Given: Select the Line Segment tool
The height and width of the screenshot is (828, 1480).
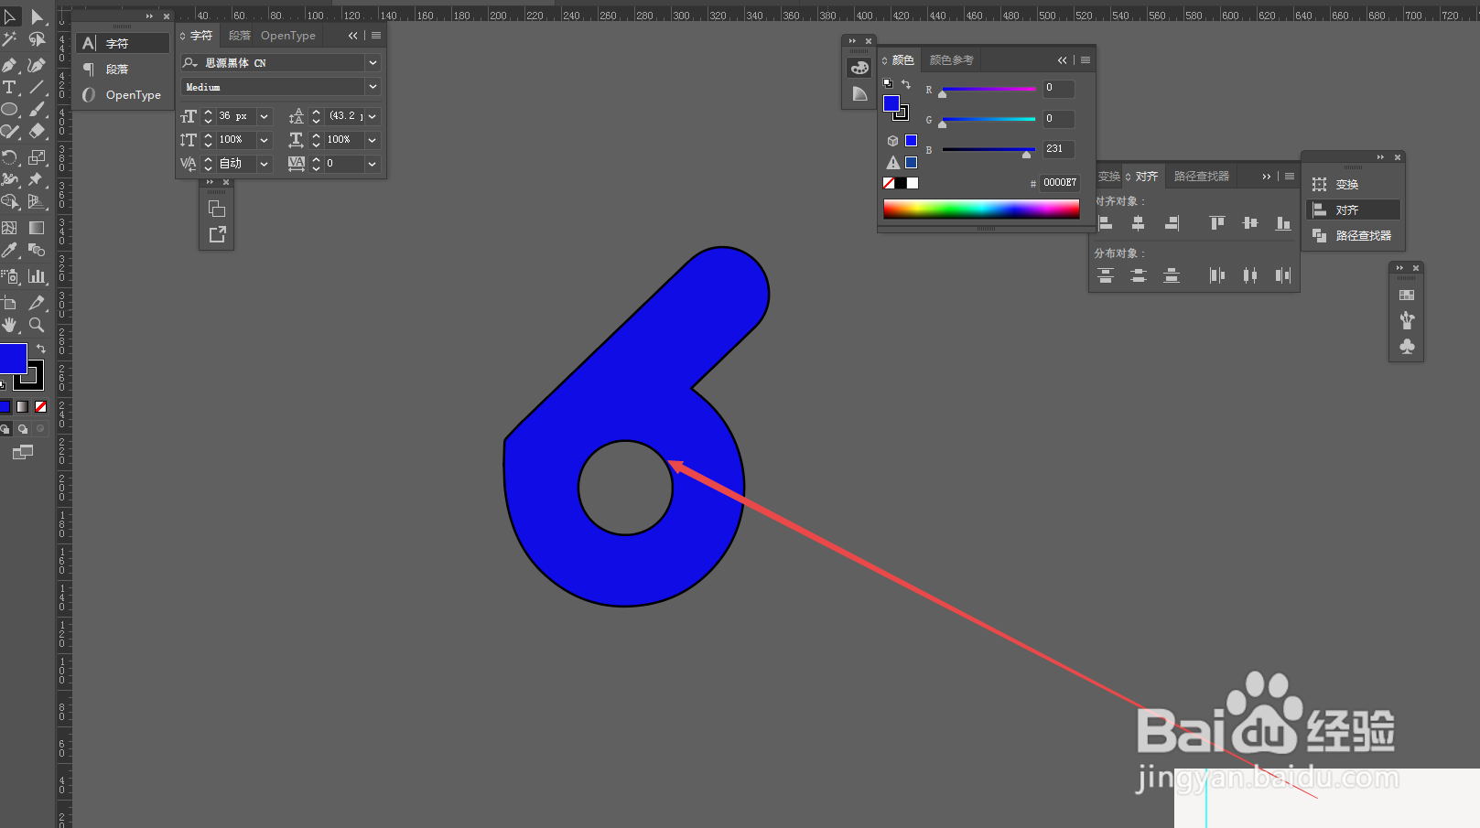Looking at the screenshot, I should 37,87.
